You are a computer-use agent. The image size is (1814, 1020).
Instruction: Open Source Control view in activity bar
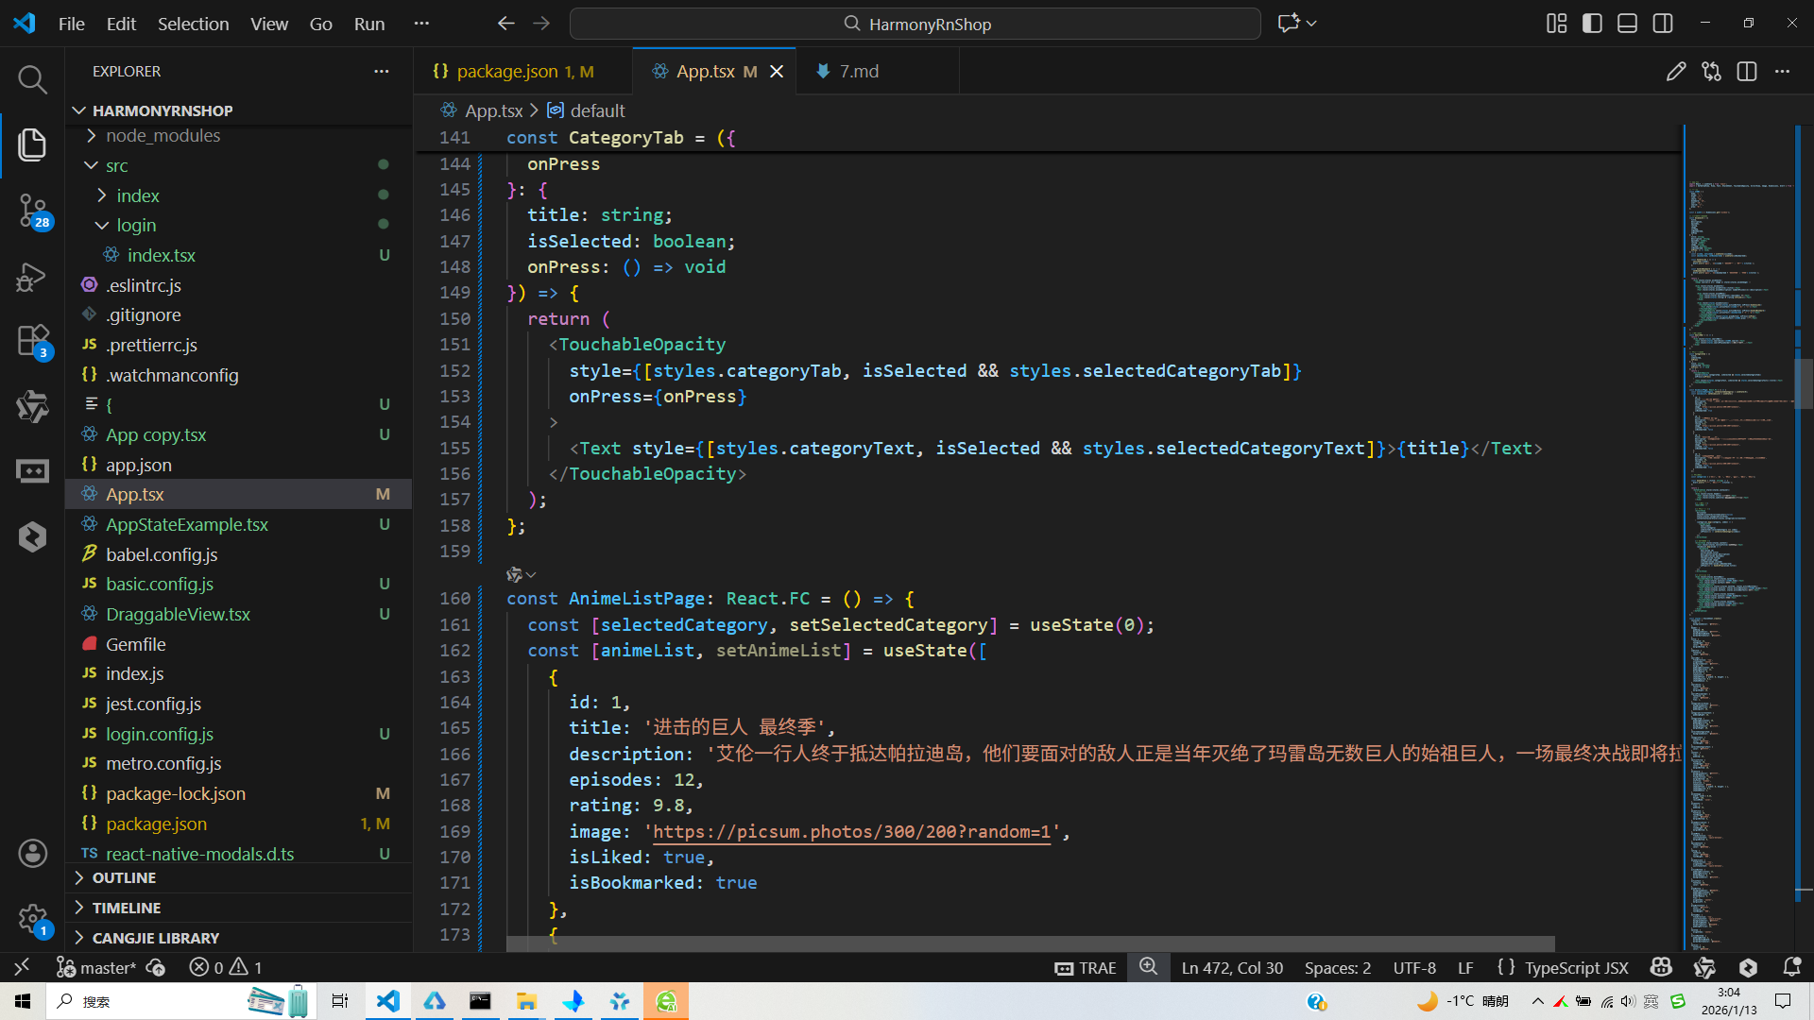point(32,210)
